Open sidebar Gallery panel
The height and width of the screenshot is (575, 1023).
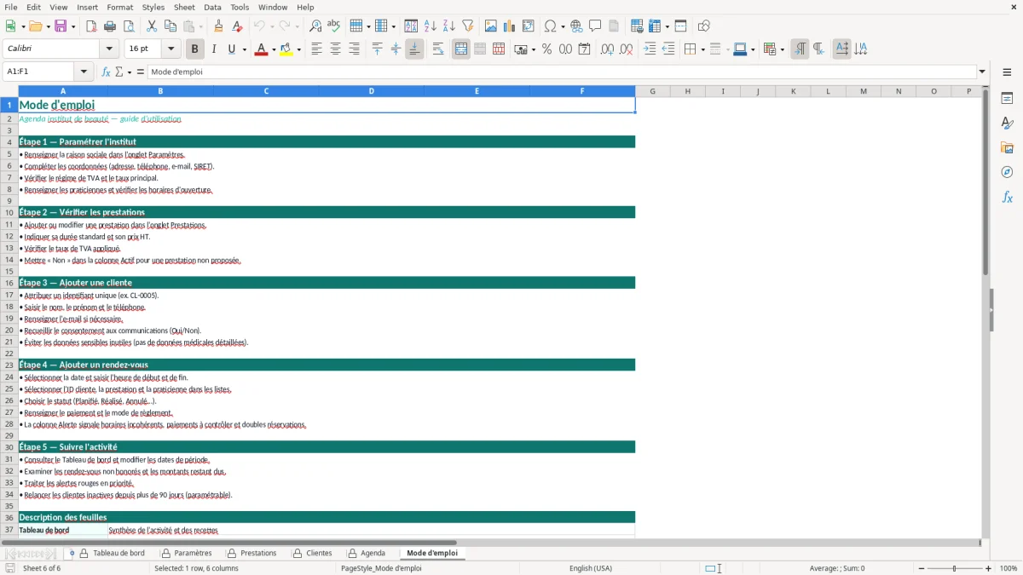tap(1007, 148)
